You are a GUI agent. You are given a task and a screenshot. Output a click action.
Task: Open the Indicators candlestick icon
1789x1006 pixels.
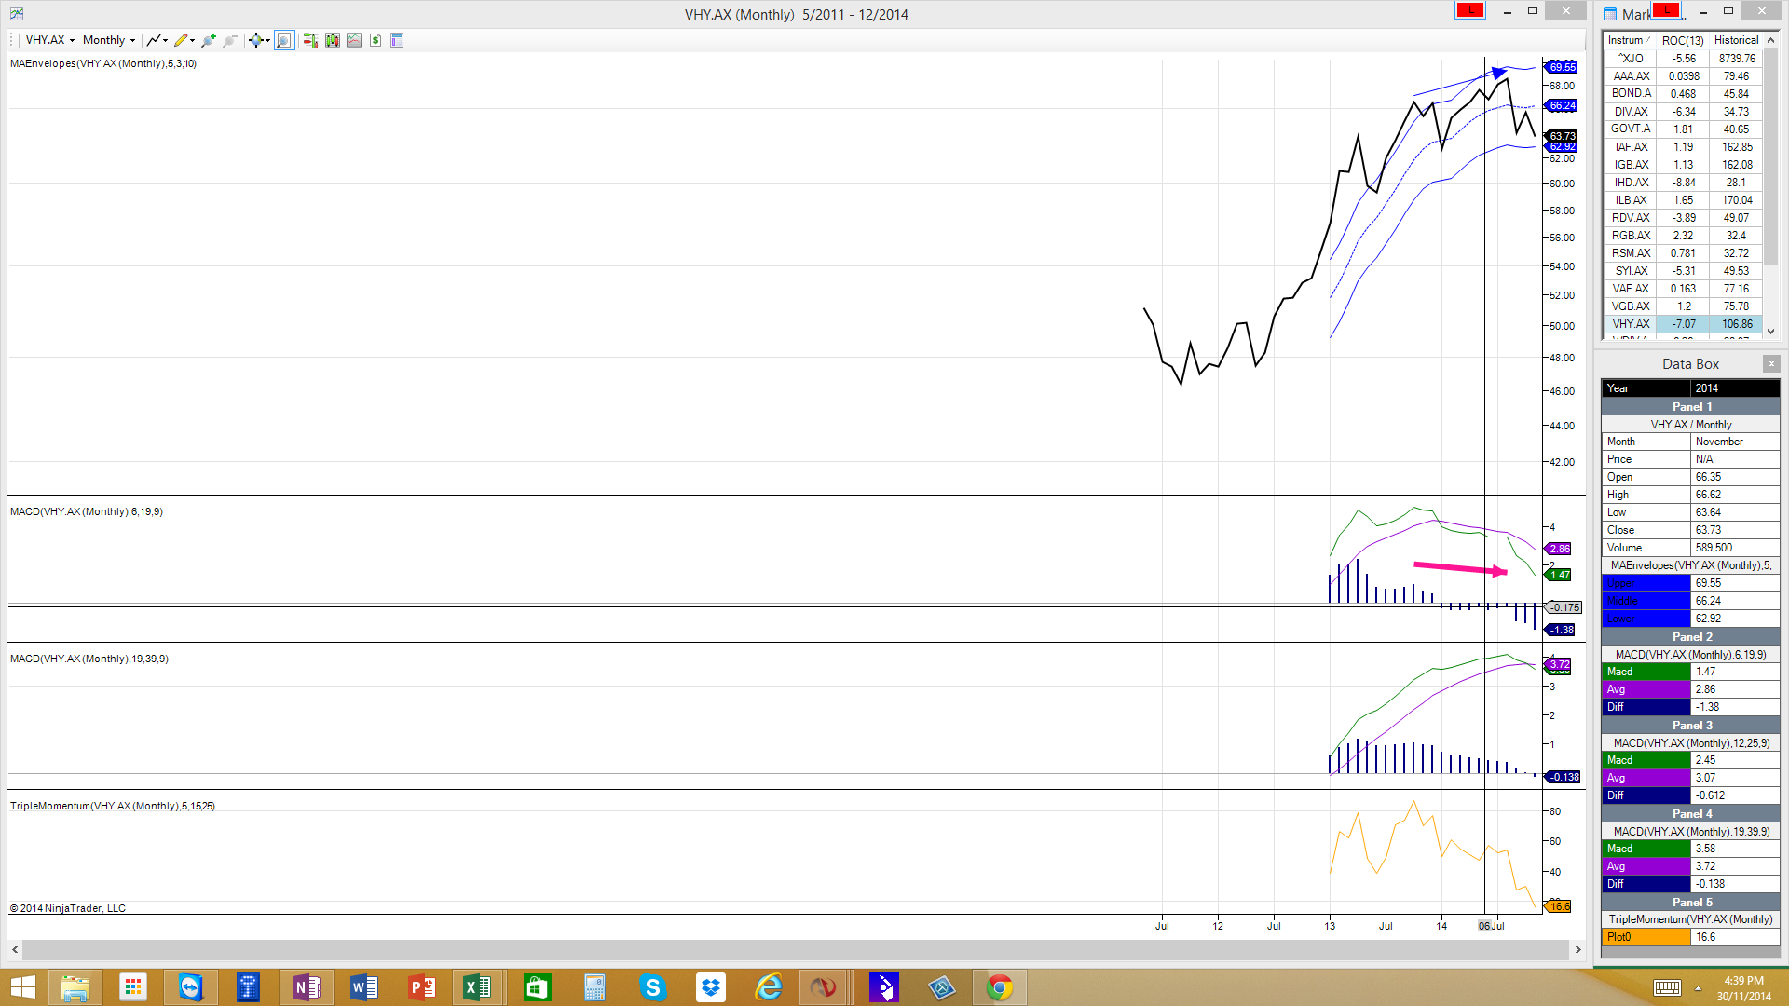point(333,40)
